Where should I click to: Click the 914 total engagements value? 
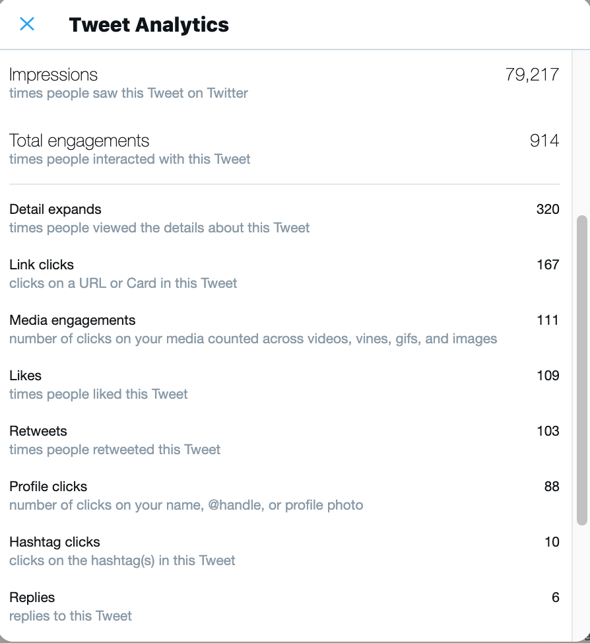tap(544, 141)
